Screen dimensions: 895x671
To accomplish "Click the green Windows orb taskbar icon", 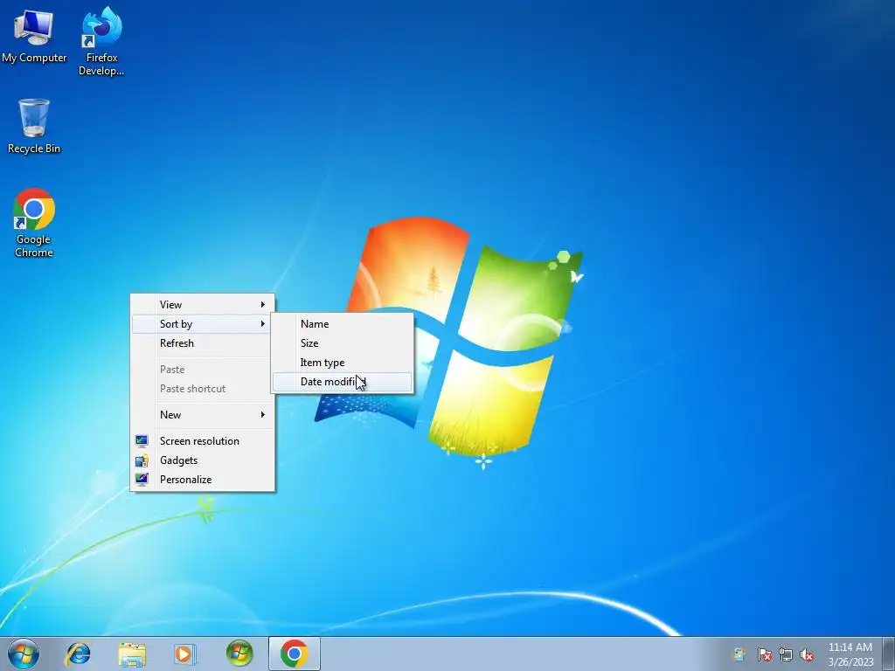I will tap(239, 654).
